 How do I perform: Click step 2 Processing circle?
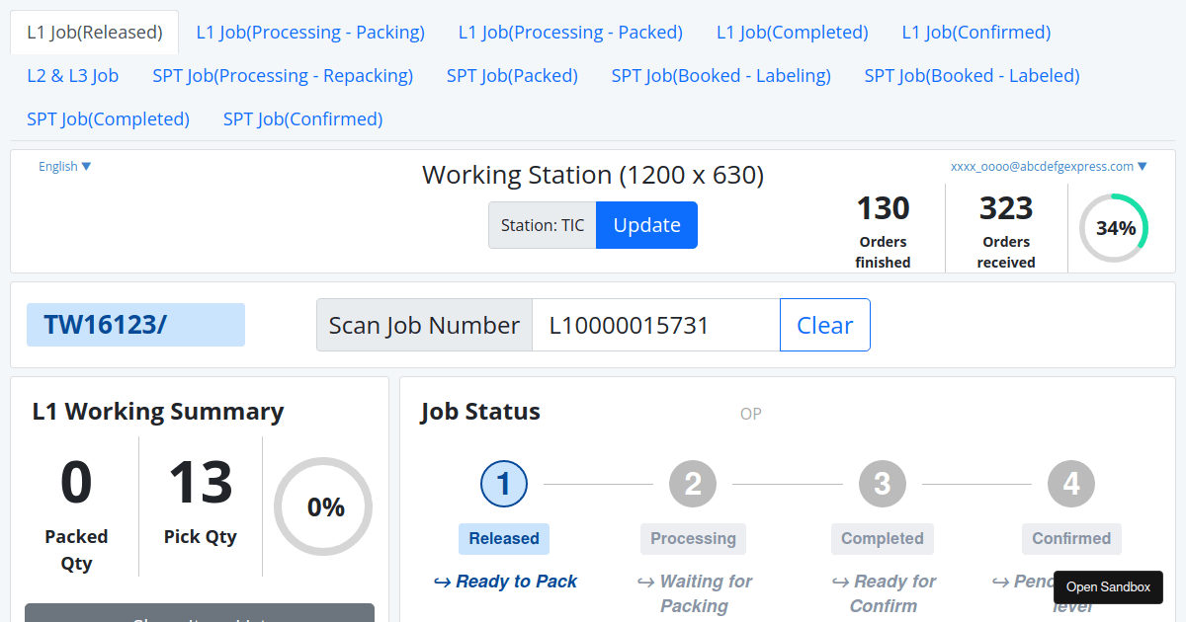[693, 484]
